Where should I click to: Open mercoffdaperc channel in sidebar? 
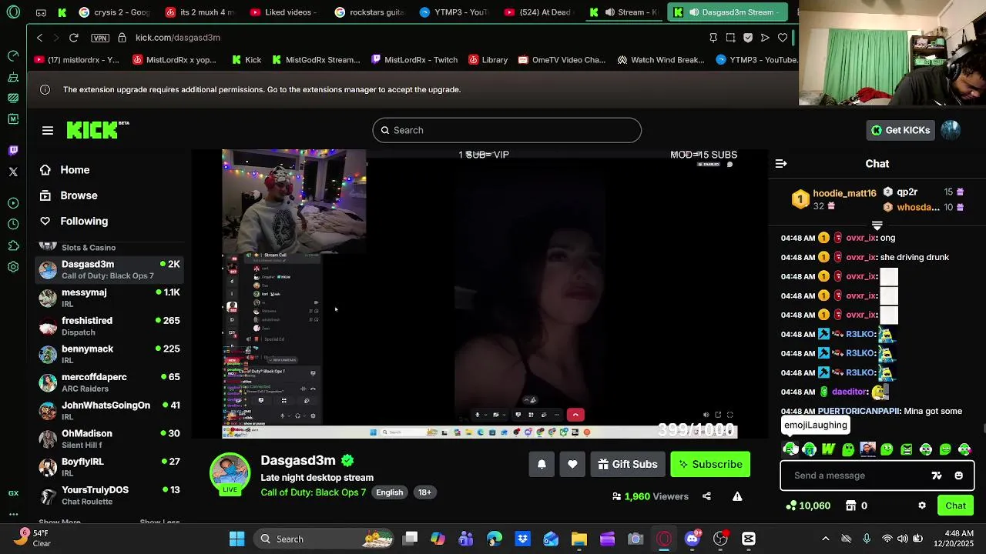point(111,382)
